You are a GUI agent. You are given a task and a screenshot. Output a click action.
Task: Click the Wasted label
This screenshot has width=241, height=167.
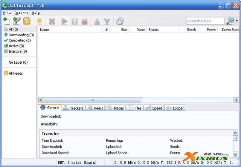177,140
